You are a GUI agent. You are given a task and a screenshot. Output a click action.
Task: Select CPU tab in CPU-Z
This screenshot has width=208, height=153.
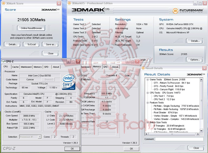tap(5, 66)
